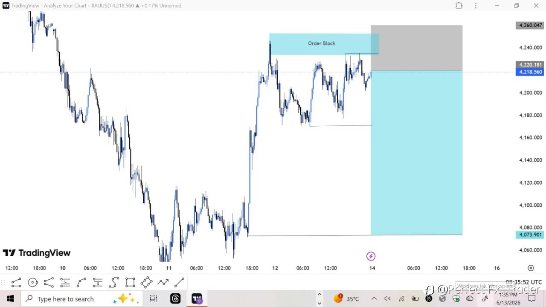Screen dimensions: 546x307
Task: Select the circle drawing tool
Action: tap(32, 282)
